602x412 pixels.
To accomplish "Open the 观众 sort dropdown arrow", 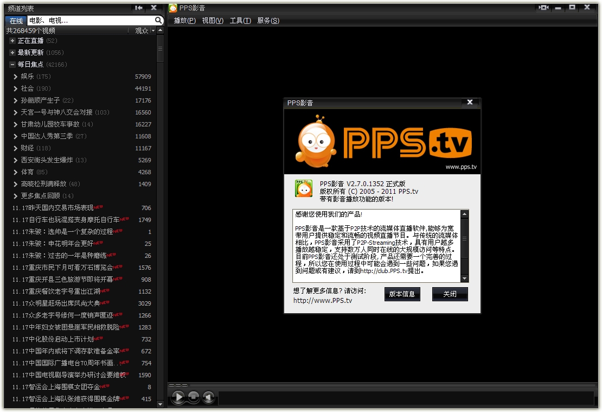I will [x=153, y=31].
